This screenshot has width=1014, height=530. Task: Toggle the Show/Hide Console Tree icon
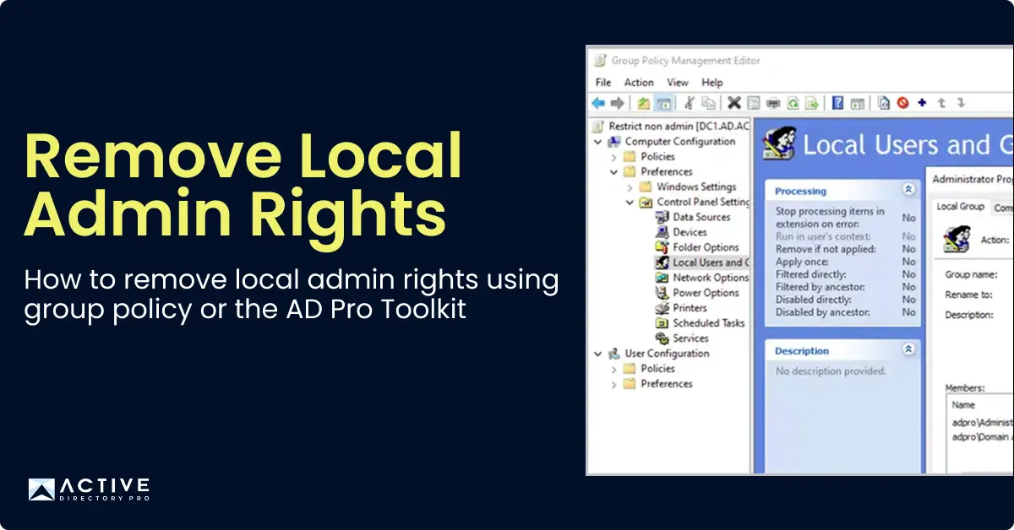click(x=664, y=103)
